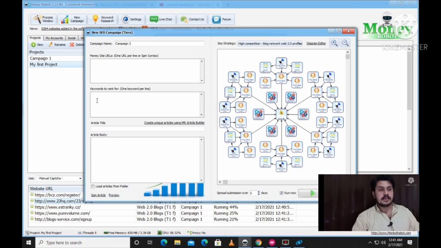Open the MoneyRobot.com link in status bar
Viewport: 441px width, 248px height.
point(391,233)
